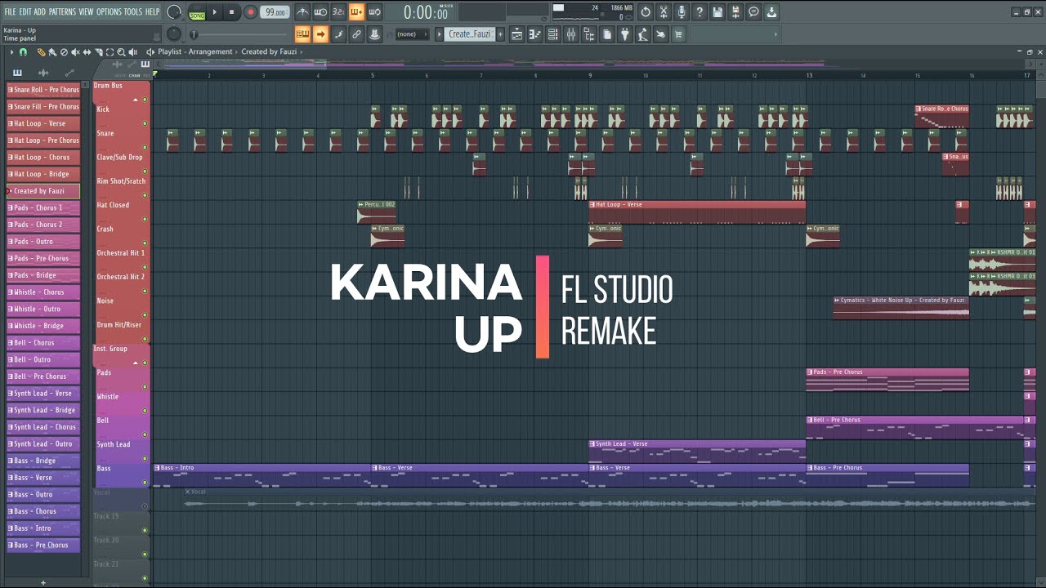Screen dimensions: 1046x588
Task: Open the ADD menu
Action: click(x=40, y=11)
